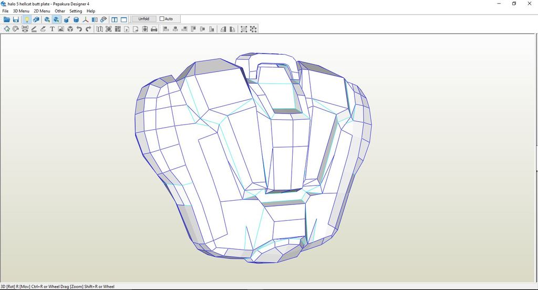
Task: Click the Save floppy disk icon
Action: point(16,19)
